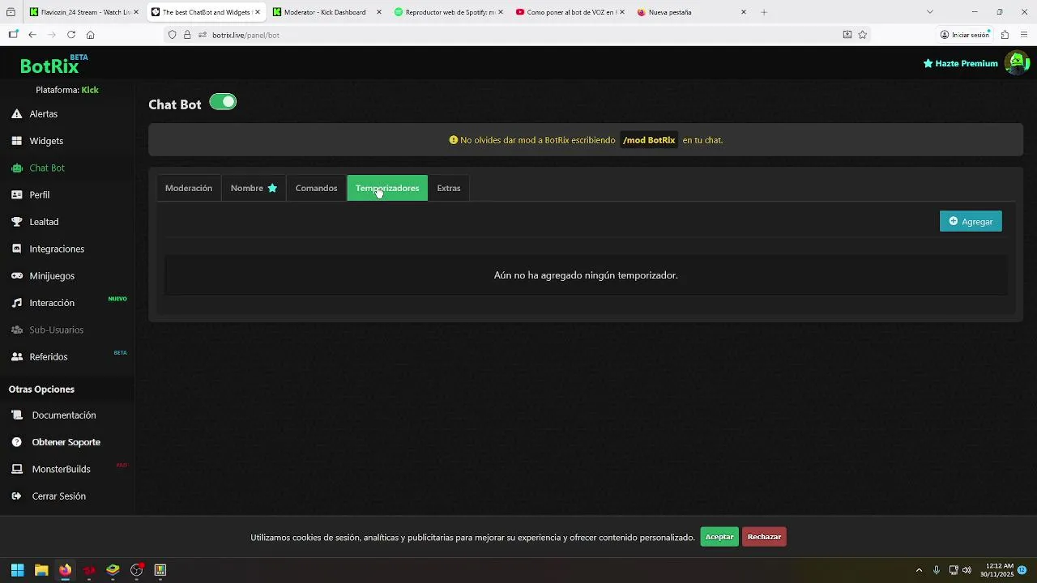Image resolution: width=1037 pixels, height=583 pixels.
Task: Open the user avatar menu
Action: coord(1016,62)
